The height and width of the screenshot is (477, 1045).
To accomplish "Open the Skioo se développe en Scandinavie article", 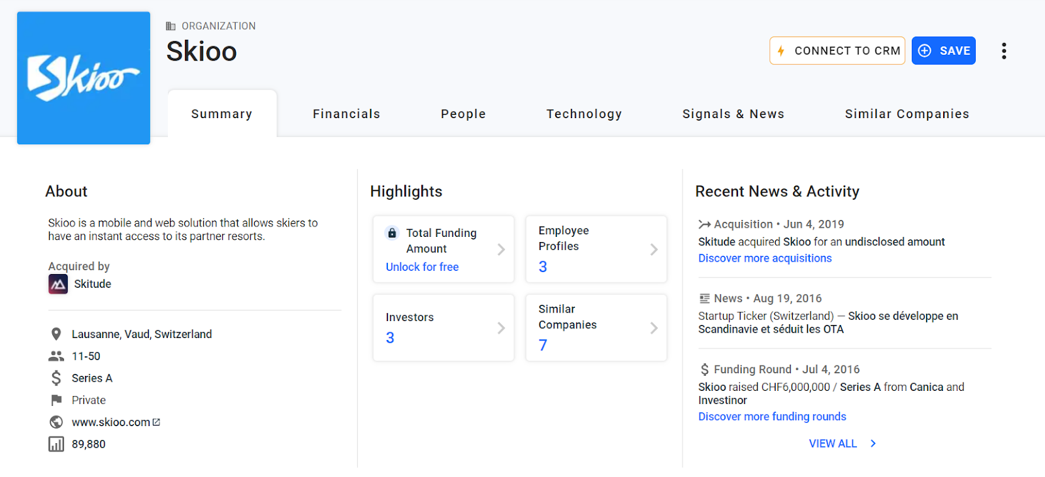I will pyautogui.click(x=828, y=323).
